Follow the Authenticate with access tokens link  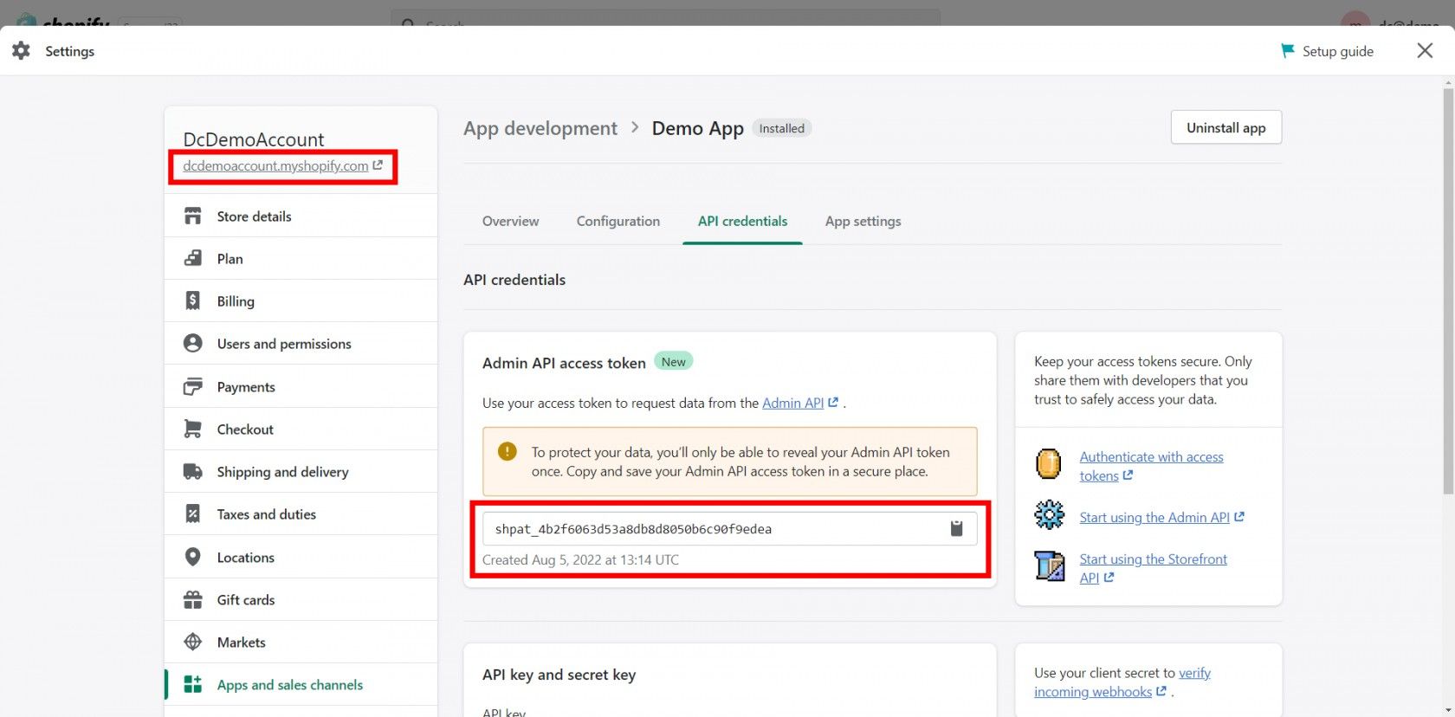1150,457
